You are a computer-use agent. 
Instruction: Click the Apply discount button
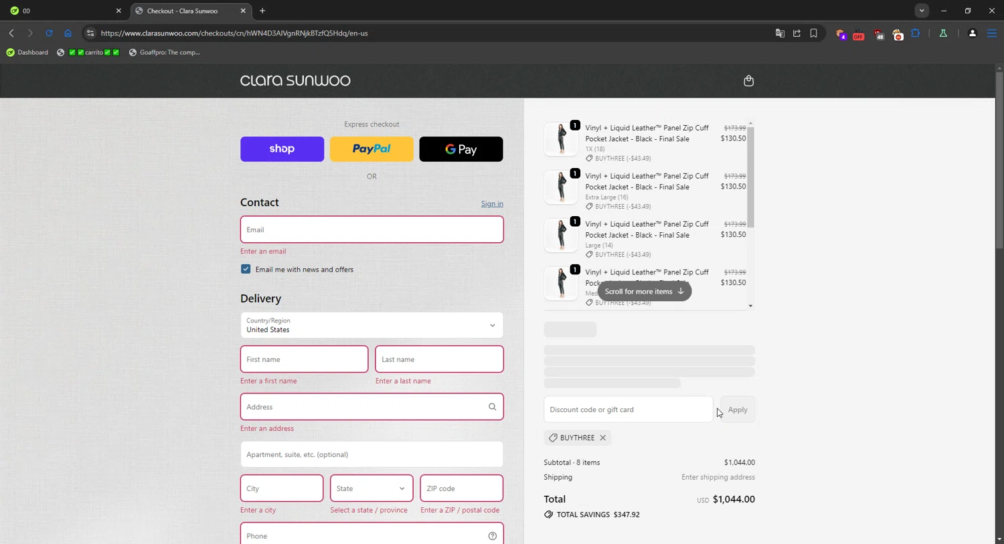coord(738,410)
